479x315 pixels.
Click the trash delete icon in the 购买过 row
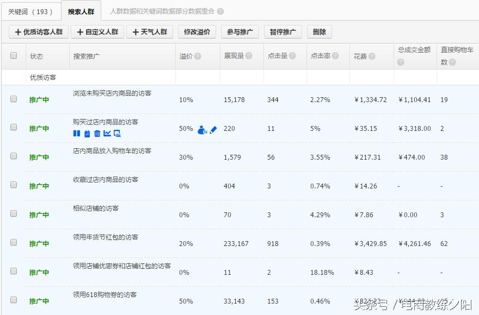[96, 133]
